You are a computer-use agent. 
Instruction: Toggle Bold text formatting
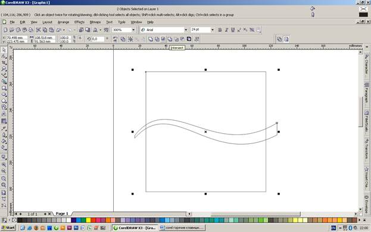tap(220, 30)
